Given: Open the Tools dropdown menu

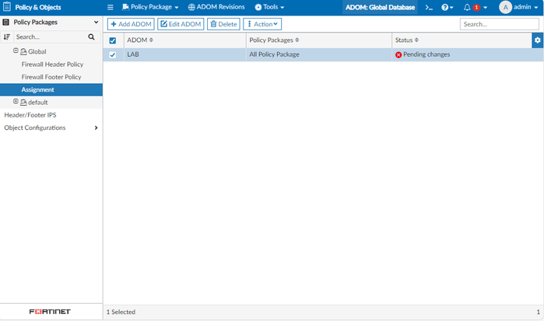Looking at the screenshot, I should tap(269, 7).
